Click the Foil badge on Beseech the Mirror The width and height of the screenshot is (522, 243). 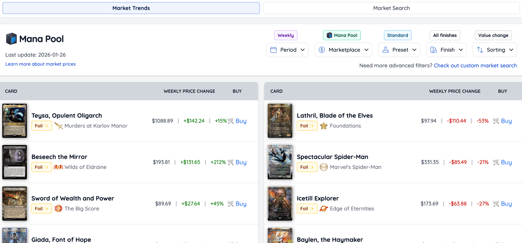pyautogui.click(x=42, y=167)
